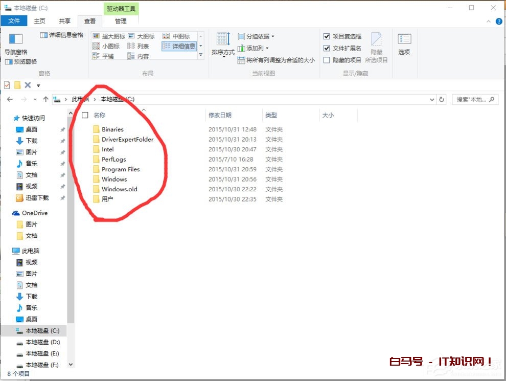506x381 pixels.
Task: Enable showing 隐藏的项目
Action: tap(327, 59)
